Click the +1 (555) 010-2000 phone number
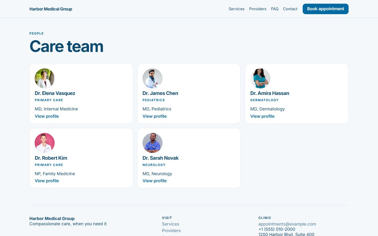This screenshot has height=236, width=378. (277, 229)
